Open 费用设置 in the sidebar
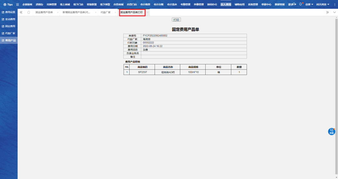The height and width of the screenshot is (179, 338). [x=9, y=12]
